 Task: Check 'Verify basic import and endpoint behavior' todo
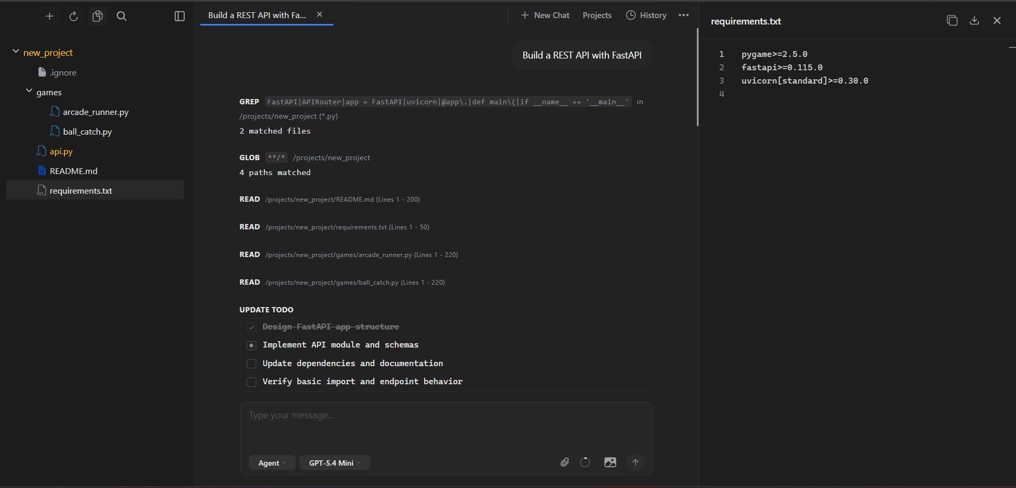(x=251, y=382)
